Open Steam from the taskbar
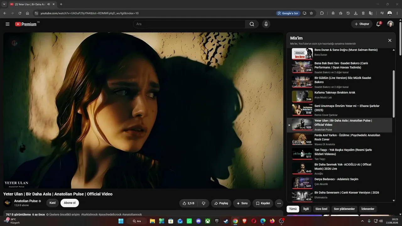Viewport: 402px width, 226px height. (x=226, y=221)
